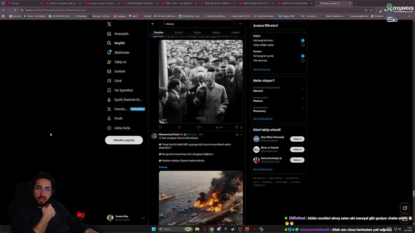
Task: Open İçerik Üreticisi Stüdyosu entry
Action: [124, 100]
